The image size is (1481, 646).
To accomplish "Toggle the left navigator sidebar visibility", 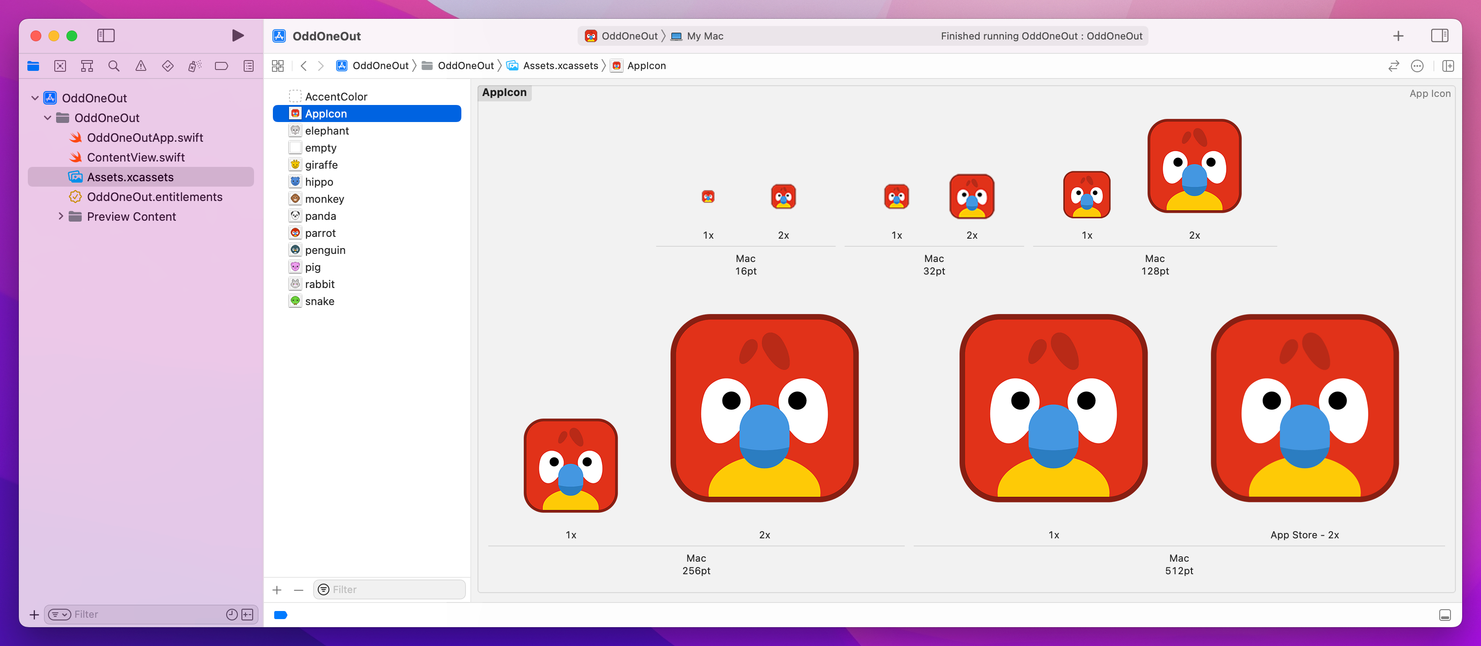I will (106, 35).
